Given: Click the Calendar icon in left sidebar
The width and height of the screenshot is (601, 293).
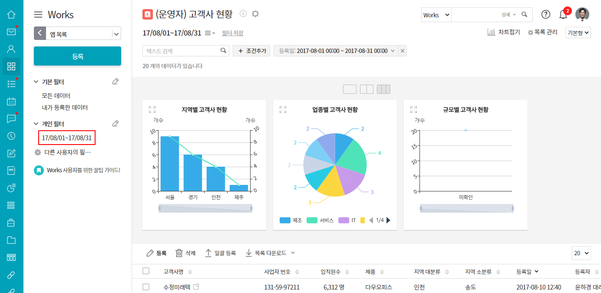Looking at the screenshot, I should point(11,101).
